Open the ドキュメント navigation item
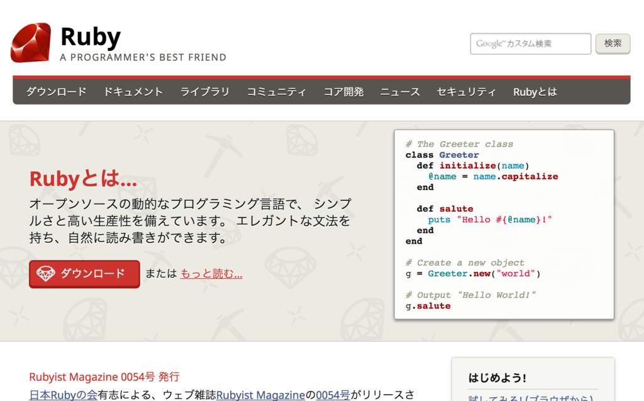 [x=133, y=91]
